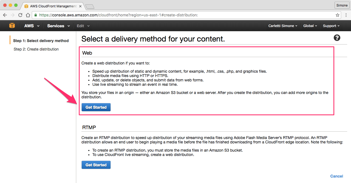
Task: Click Get Started under the RTMP section
Action: coord(96,165)
